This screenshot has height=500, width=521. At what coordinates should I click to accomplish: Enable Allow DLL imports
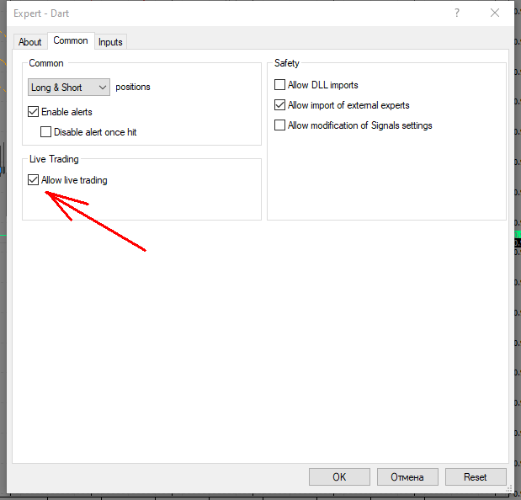click(x=279, y=85)
